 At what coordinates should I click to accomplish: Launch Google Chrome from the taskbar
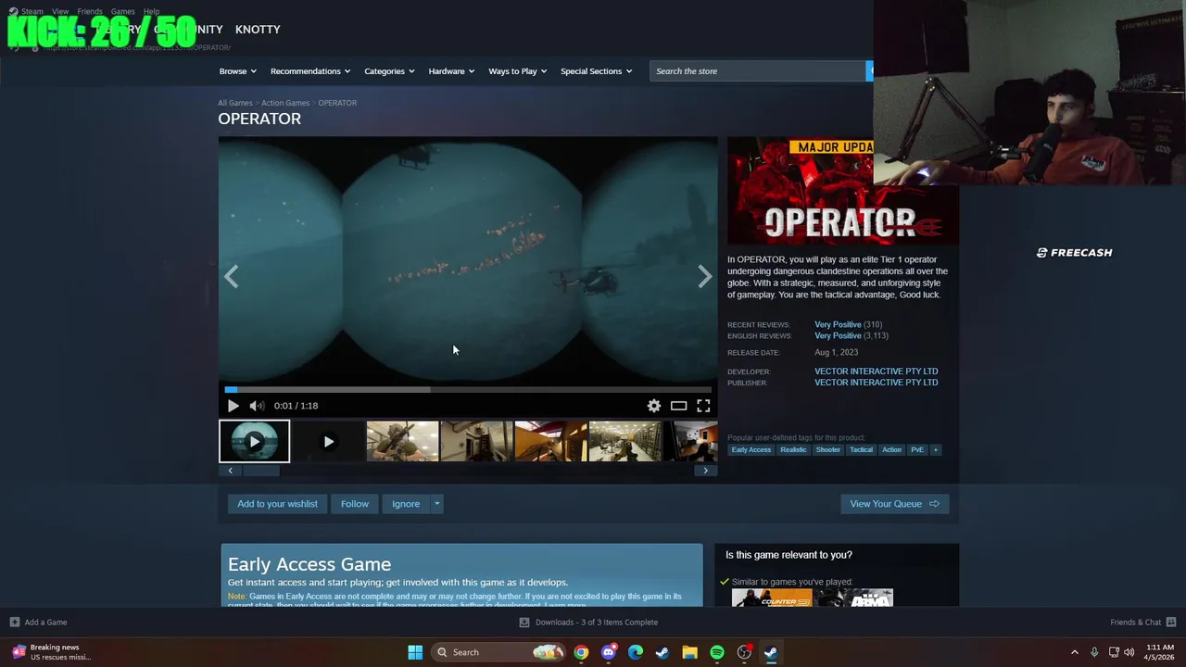coord(581,652)
